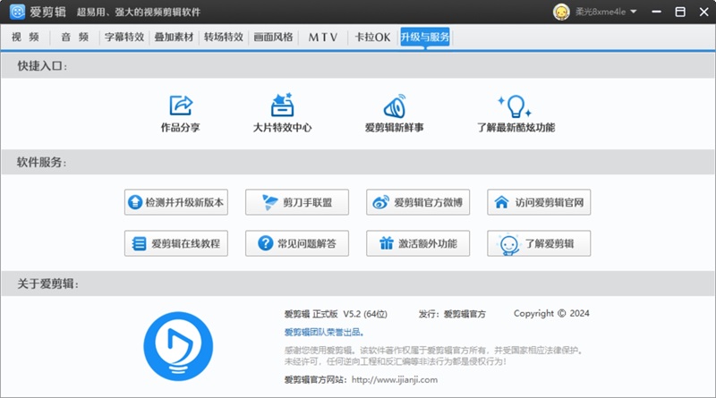716x398 pixels.
Task: Expand the account dropdown arrow beside username
Action: tap(634, 12)
